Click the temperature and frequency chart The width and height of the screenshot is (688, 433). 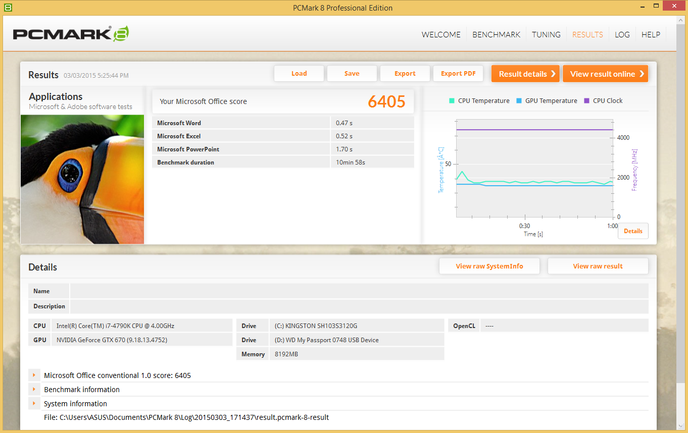535,169
